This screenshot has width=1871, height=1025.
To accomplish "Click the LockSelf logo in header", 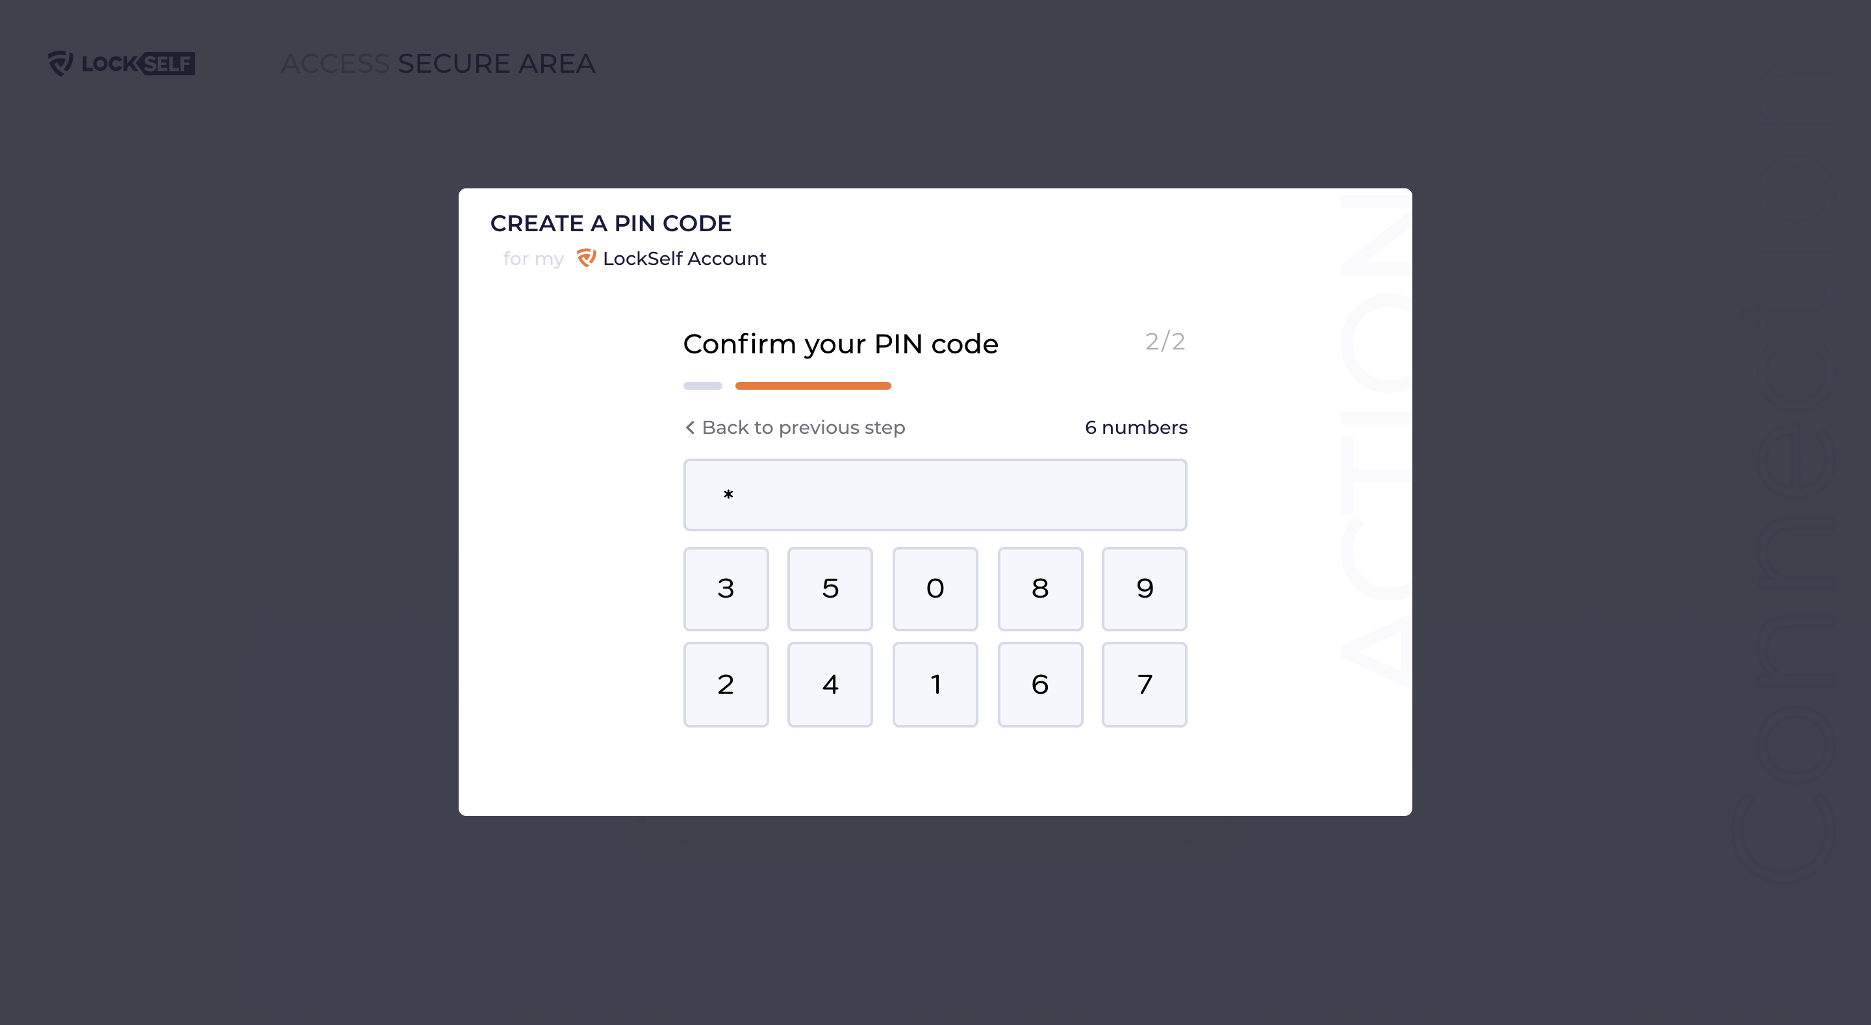I will (121, 63).
